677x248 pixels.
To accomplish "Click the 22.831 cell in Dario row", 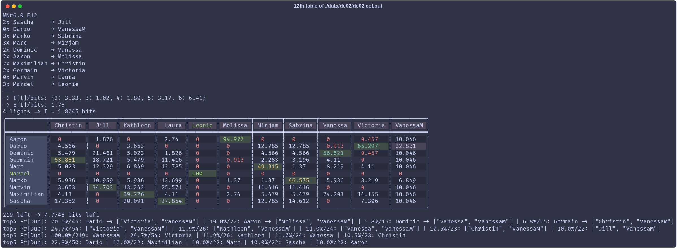I will pos(409,146).
